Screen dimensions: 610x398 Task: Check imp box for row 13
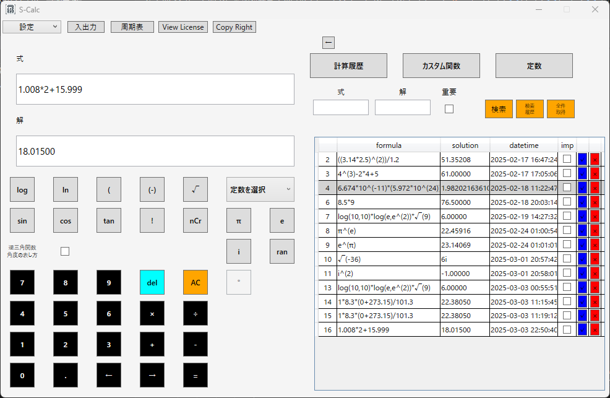tap(567, 287)
